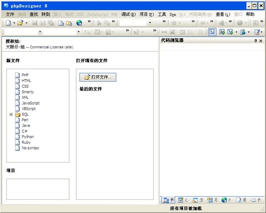Switch to the 项 project bottom tab
Screen dimensions: 266x213
[x=212, y=200]
